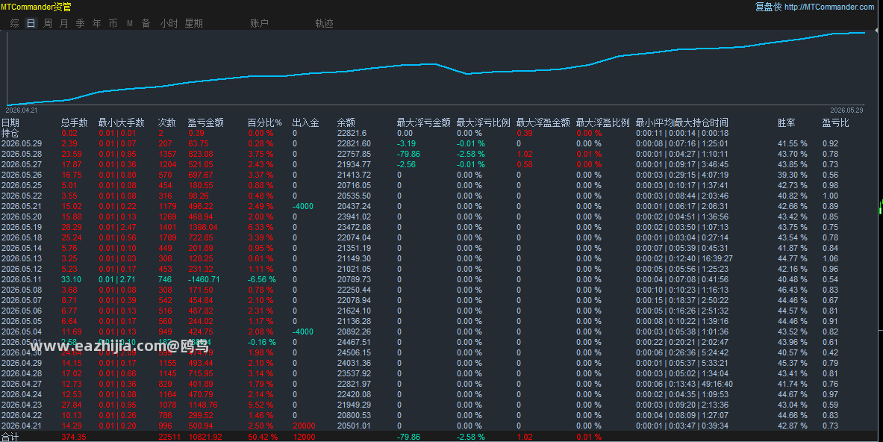Click the 46.43 % win rate cell
This screenshot has width=883, height=442.
[793, 290]
